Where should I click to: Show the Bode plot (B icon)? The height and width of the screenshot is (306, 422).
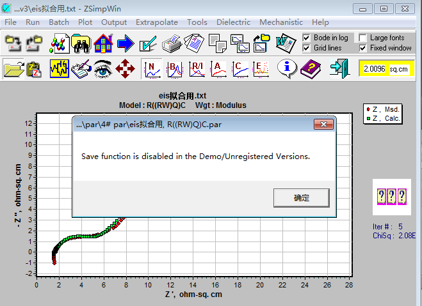175,70
